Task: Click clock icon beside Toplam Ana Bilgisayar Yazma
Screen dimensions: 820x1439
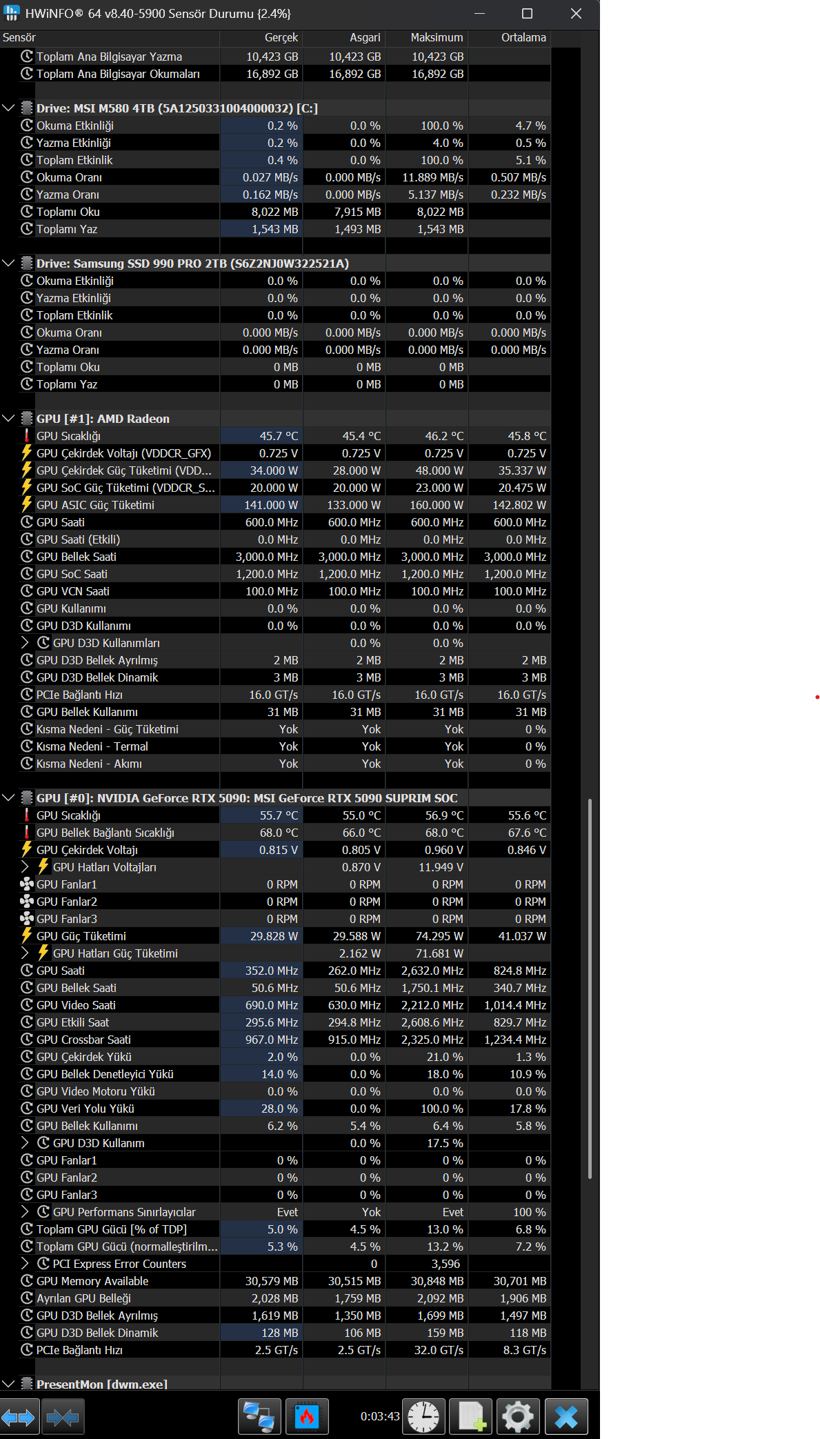Action: pos(27,57)
